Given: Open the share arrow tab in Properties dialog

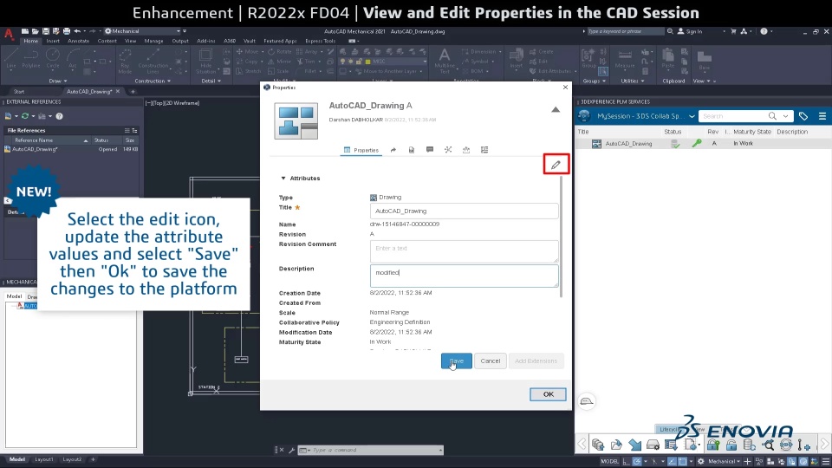Looking at the screenshot, I should [x=393, y=150].
